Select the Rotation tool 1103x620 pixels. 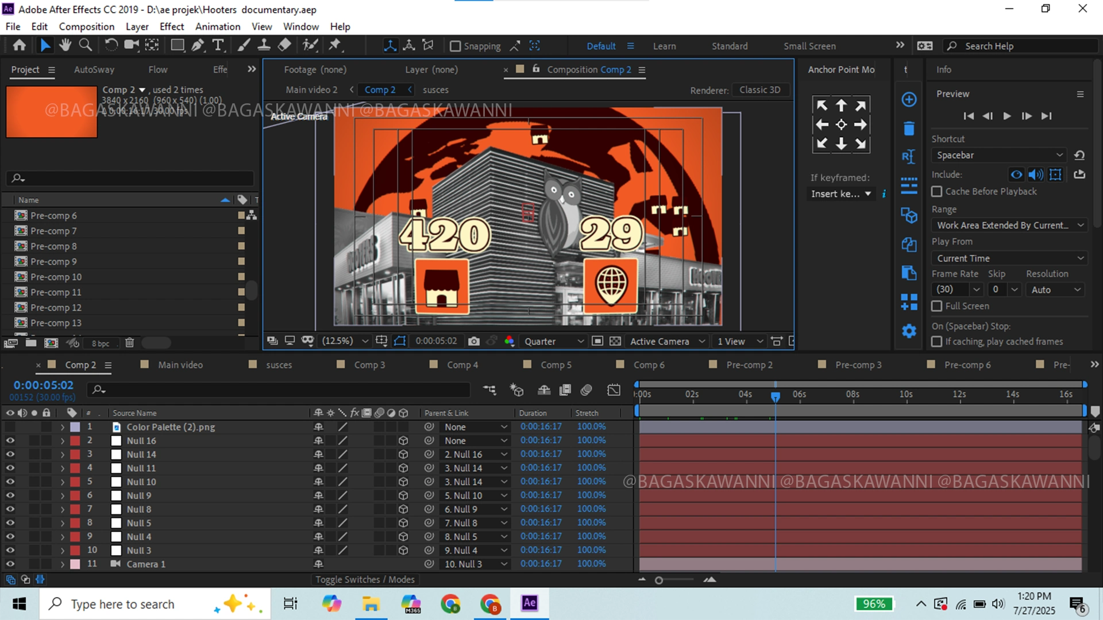pos(111,45)
